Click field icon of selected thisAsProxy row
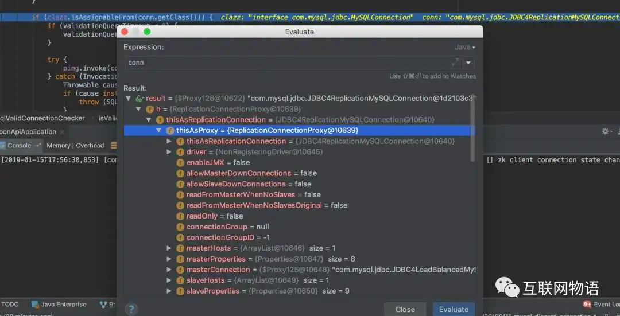This screenshot has width=620, height=316. [x=170, y=130]
